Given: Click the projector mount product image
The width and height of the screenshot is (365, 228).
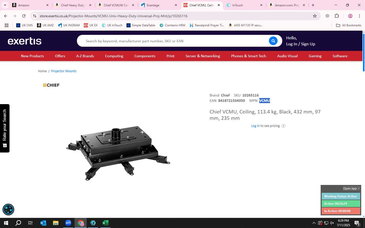Looking at the screenshot, I should pos(118,153).
